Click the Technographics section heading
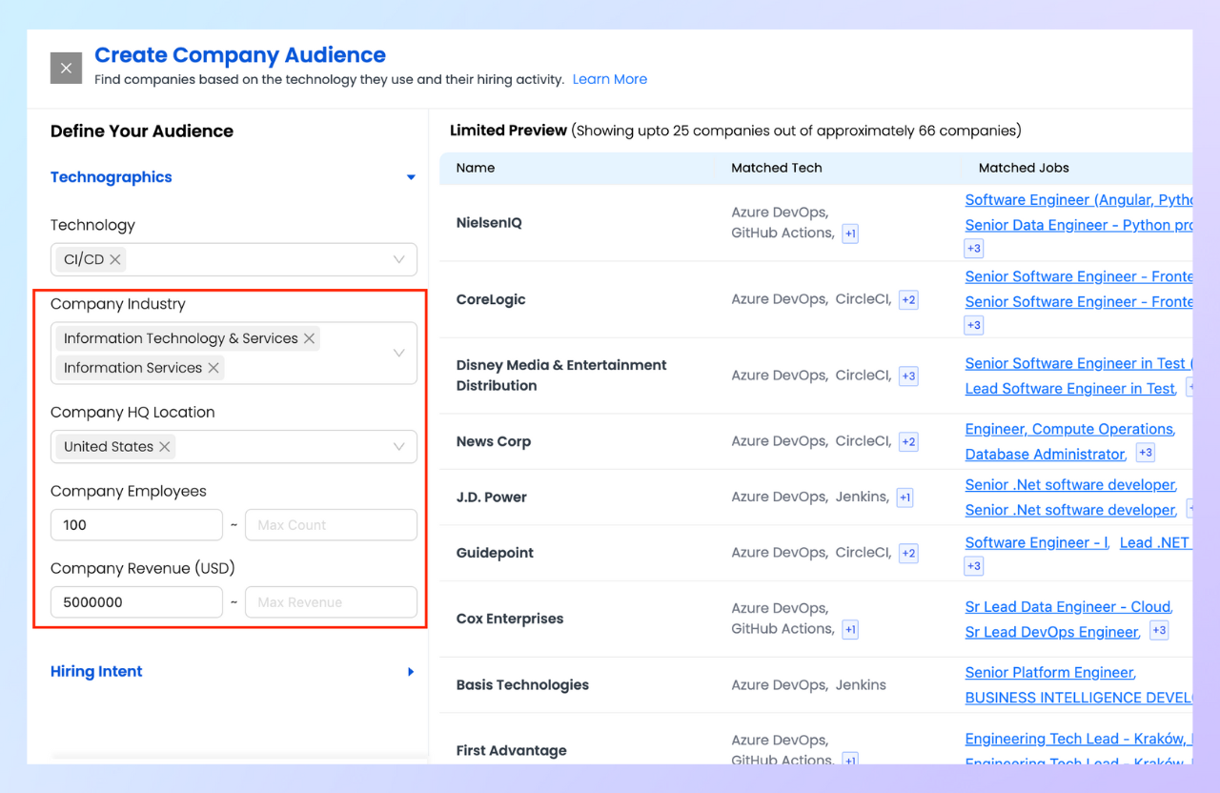 coord(112,177)
